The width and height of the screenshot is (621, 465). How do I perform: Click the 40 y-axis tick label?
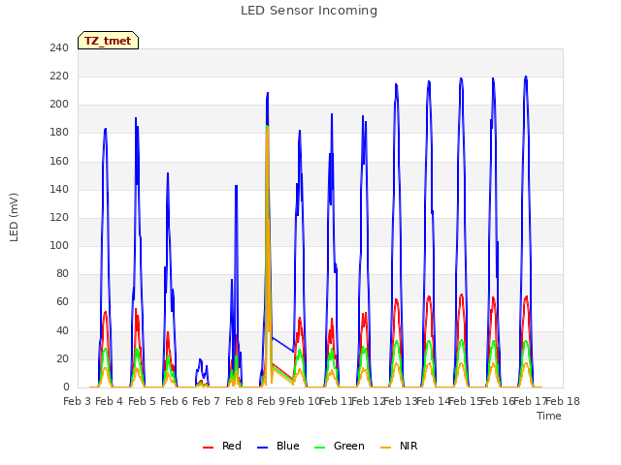62,330
